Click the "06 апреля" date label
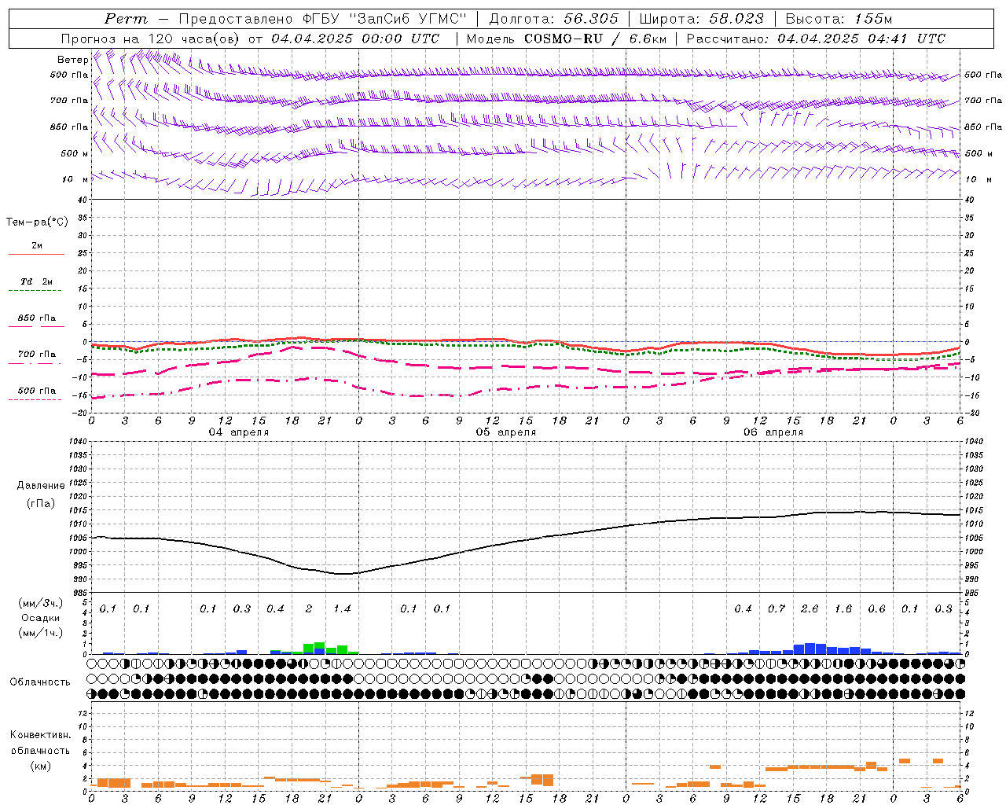Viewport: 1006px width, 805px height. coord(773,432)
